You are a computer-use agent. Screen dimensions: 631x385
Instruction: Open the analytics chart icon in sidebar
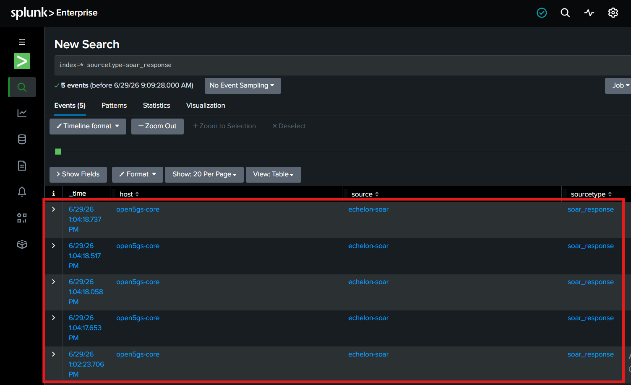(22, 113)
